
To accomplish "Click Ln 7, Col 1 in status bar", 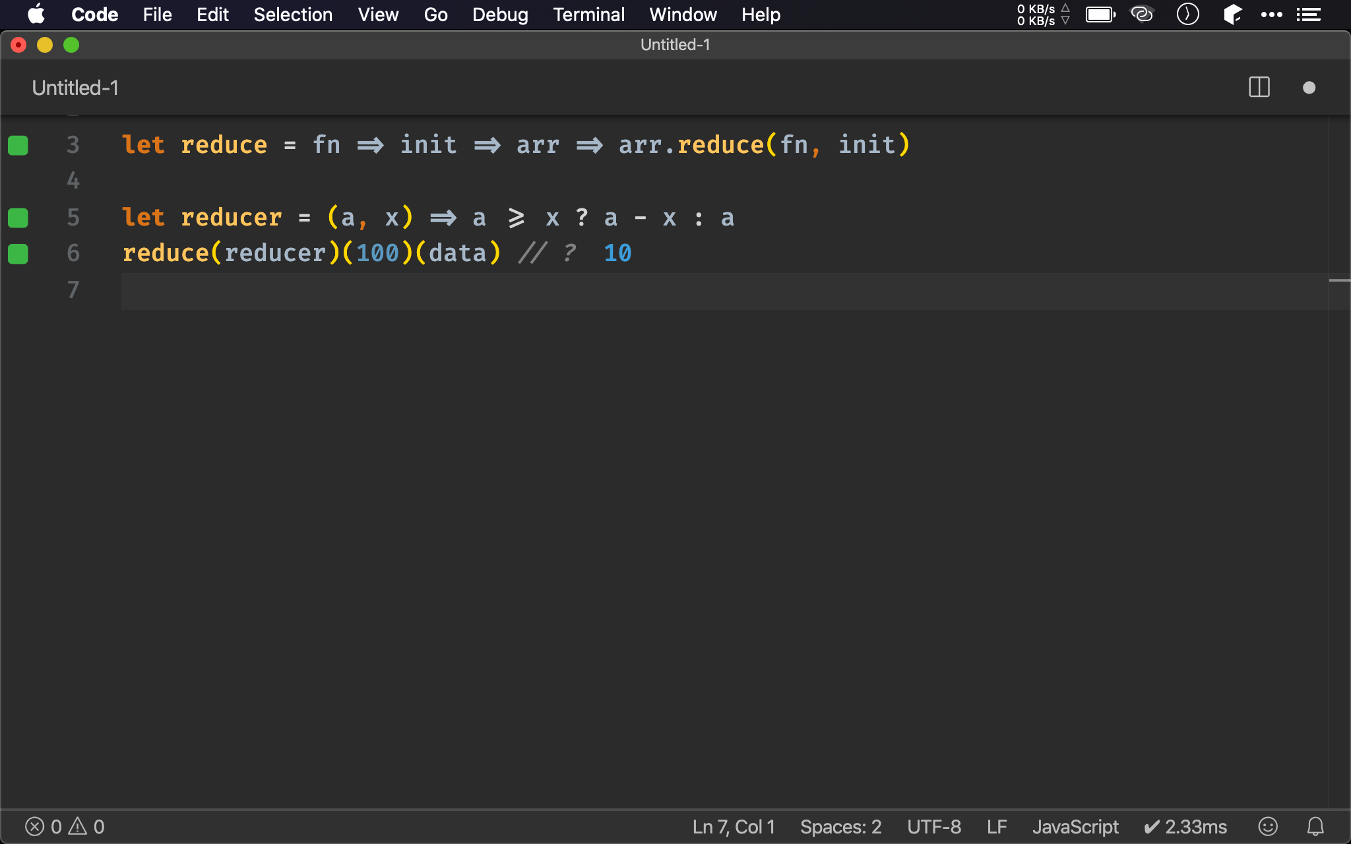I will point(734,827).
